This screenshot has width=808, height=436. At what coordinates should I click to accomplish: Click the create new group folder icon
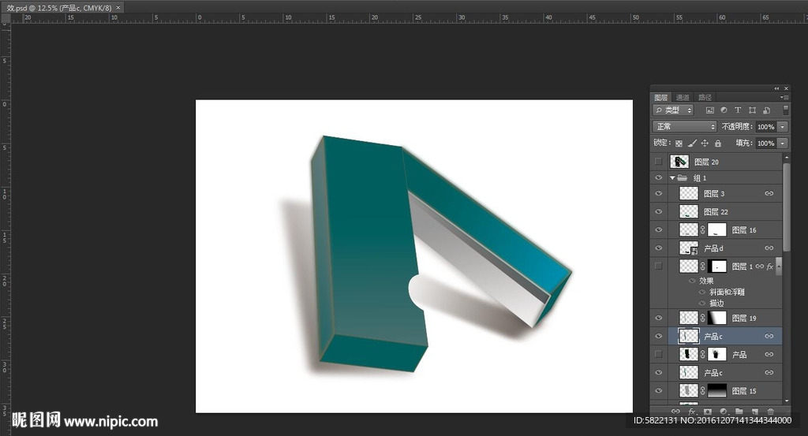click(x=739, y=412)
